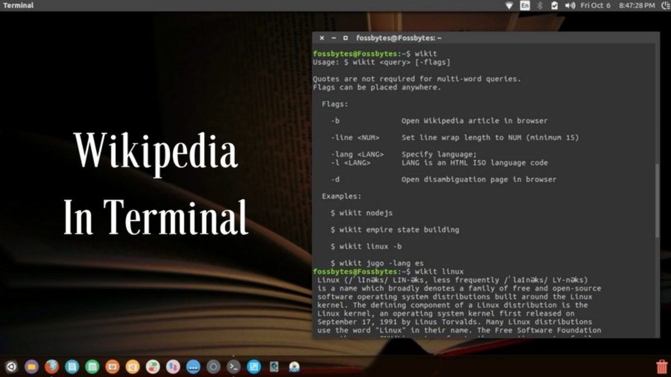Open the red Trash icon in the dock
671x377 pixels.
[x=661, y=367]
